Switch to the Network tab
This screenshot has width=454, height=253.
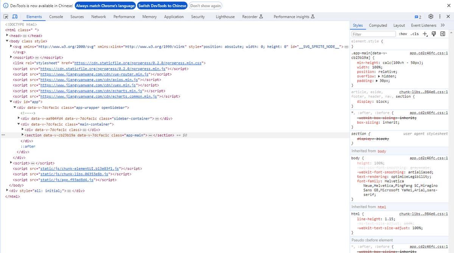tap(98, 17)
